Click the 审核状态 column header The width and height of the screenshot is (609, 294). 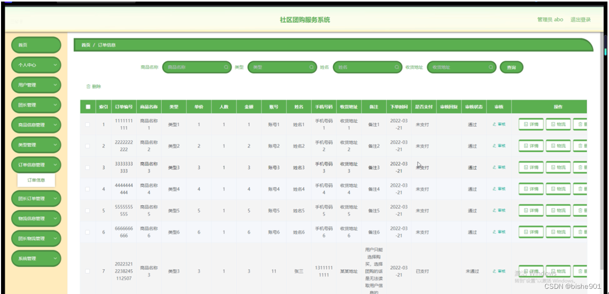[474, 107]
